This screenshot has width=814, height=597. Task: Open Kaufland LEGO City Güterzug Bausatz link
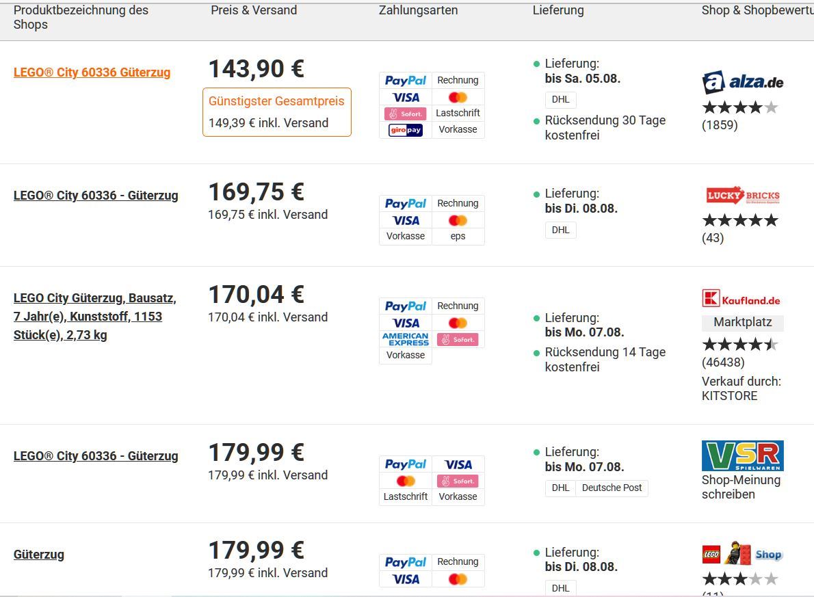point(95,316)
